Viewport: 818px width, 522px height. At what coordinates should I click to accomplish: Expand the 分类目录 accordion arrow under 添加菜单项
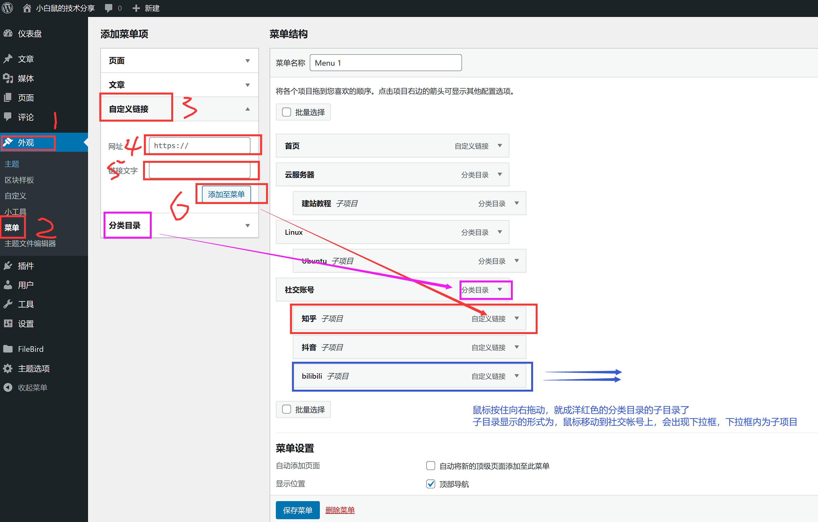coord(248,225)
